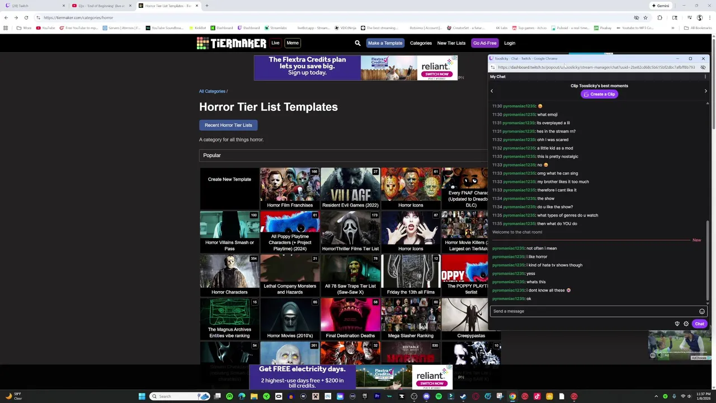Follow the All Categories breadcrumb link

pos(212,91)
